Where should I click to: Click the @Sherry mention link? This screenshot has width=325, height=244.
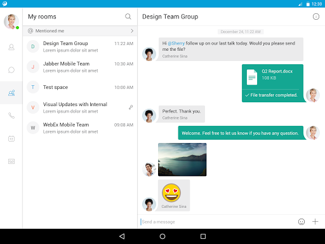(176, 43)
